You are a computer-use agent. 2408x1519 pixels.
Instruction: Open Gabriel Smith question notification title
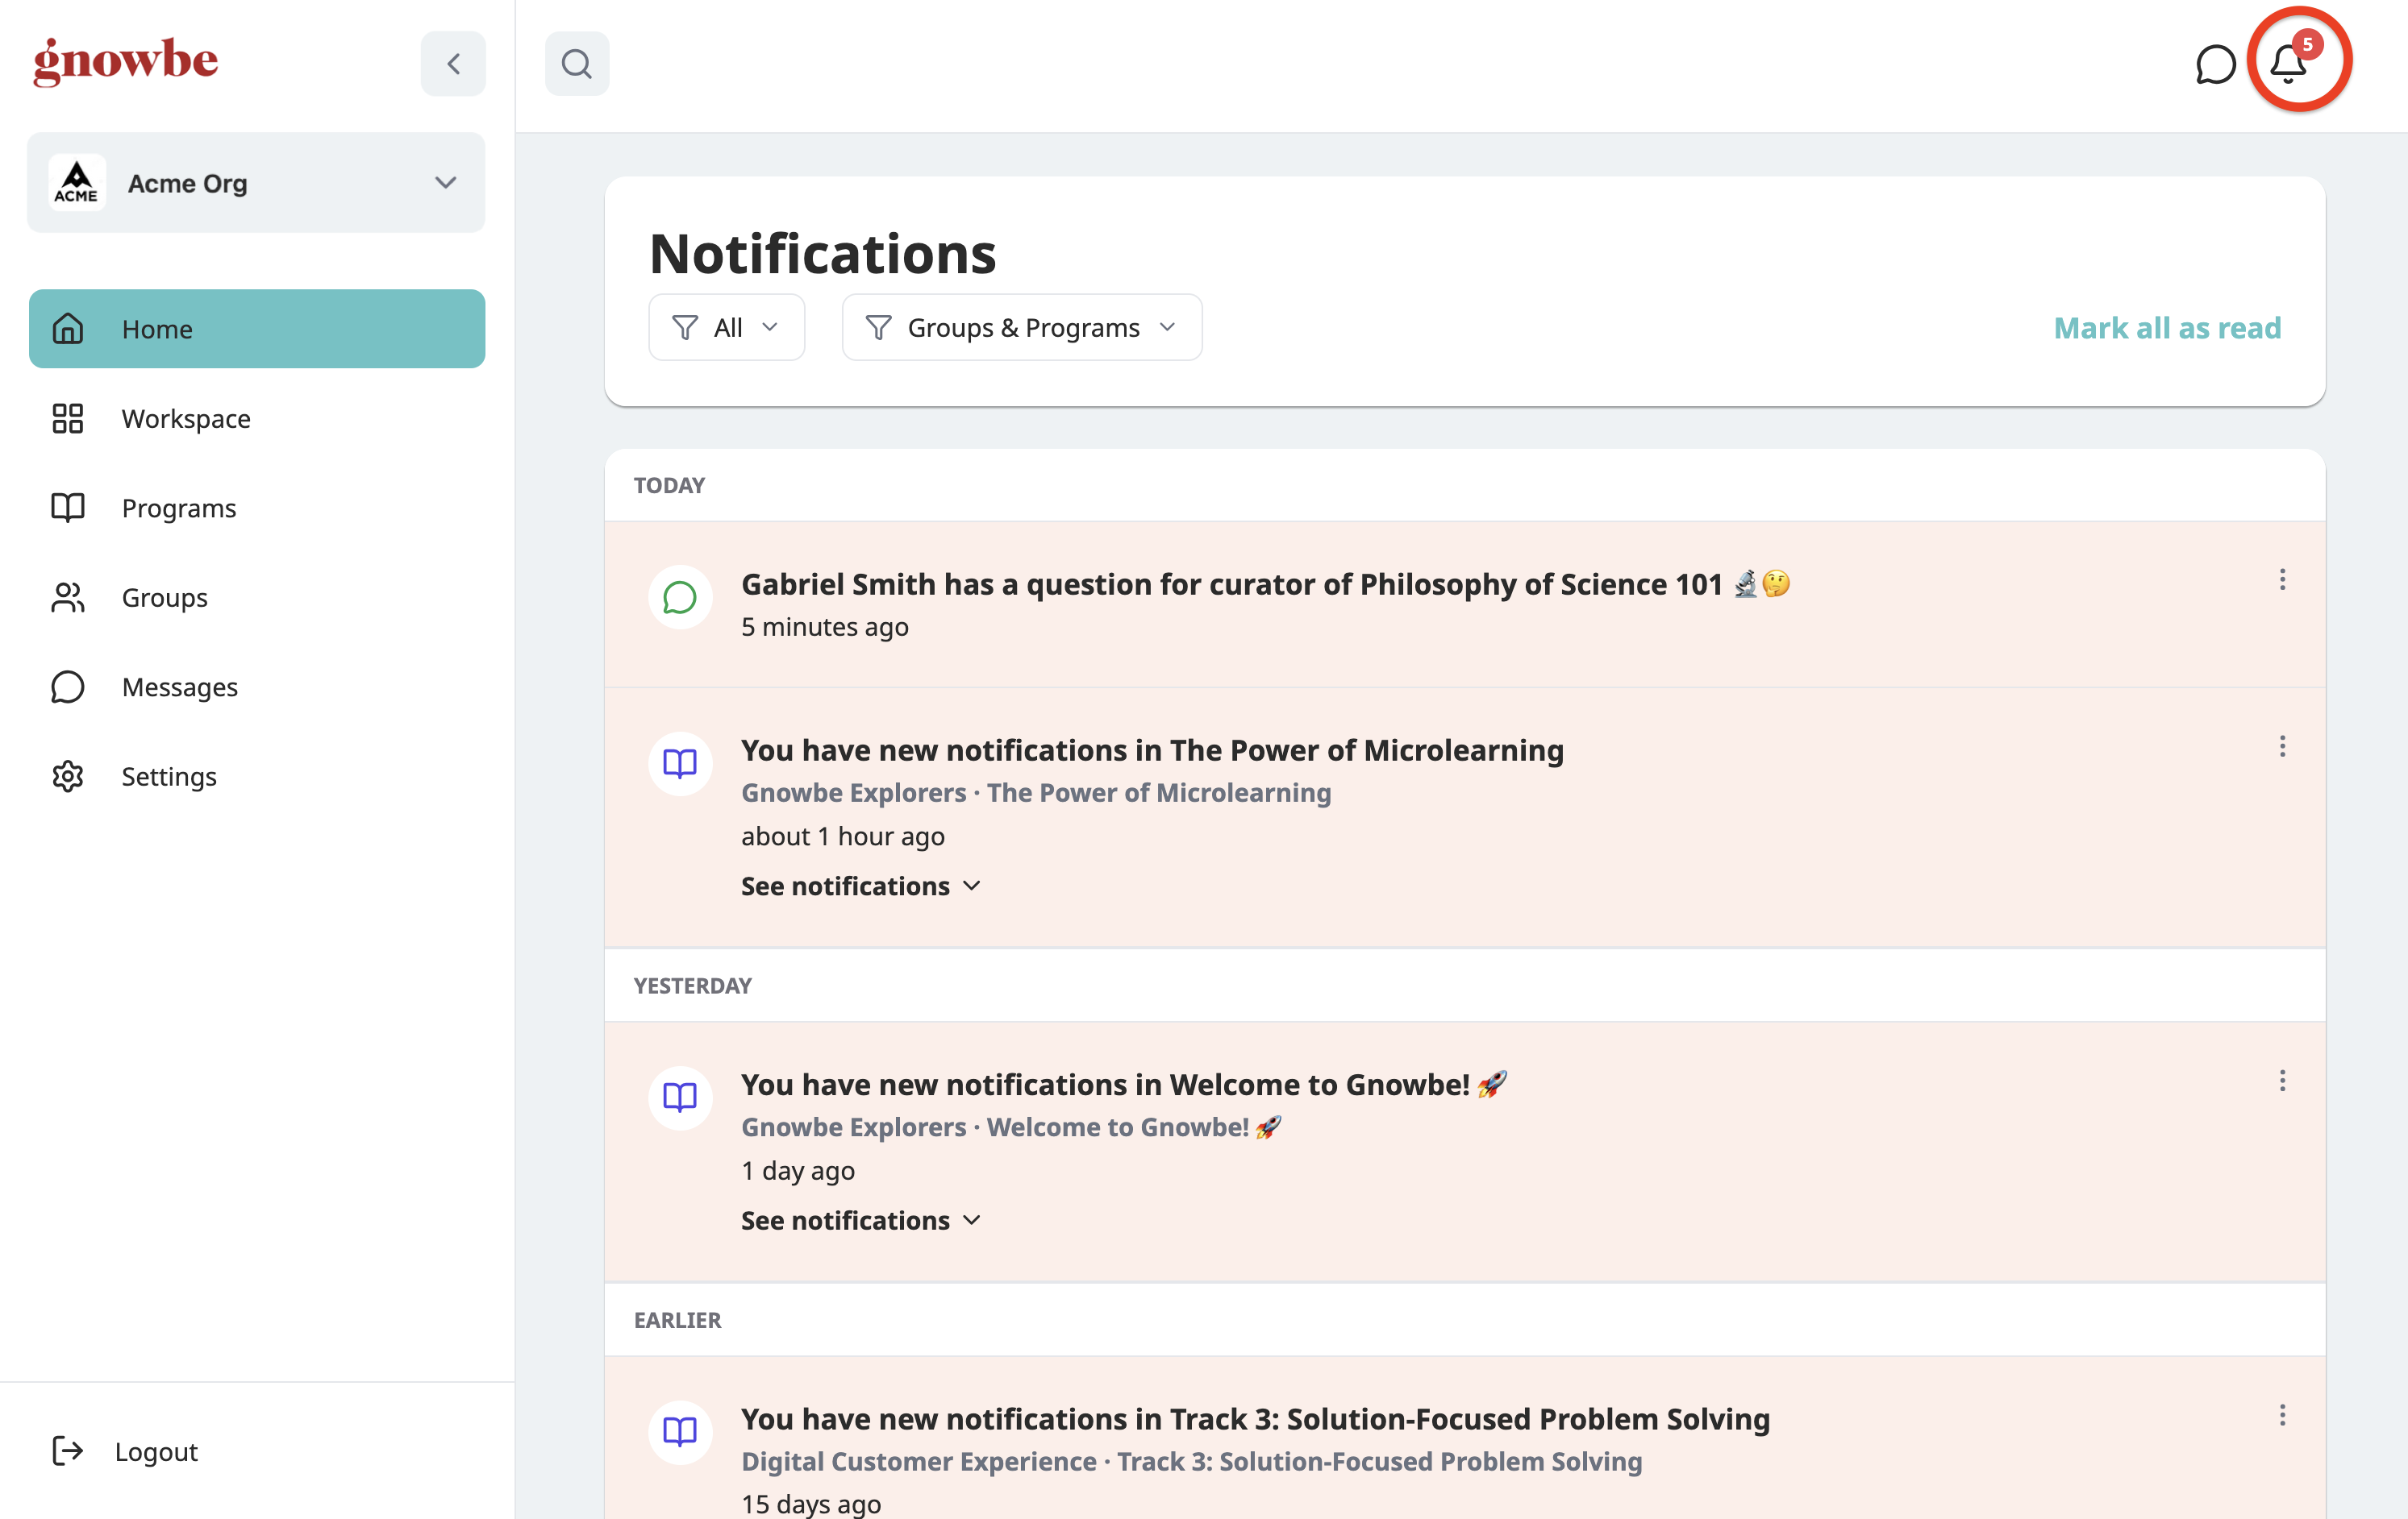coord(1265,583)
